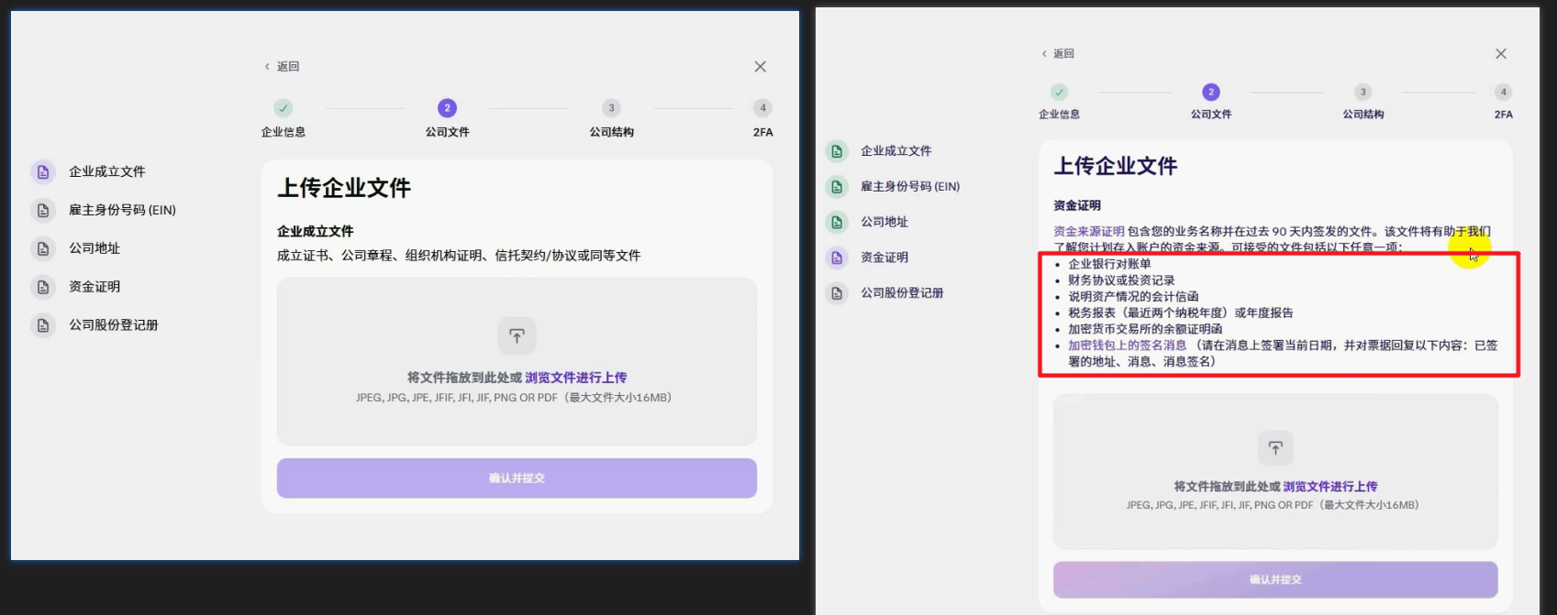Click 公司结构 step label in right window
This screenshot has width=1557, height=615.
pyautogui.click(x=1363, y=115)
